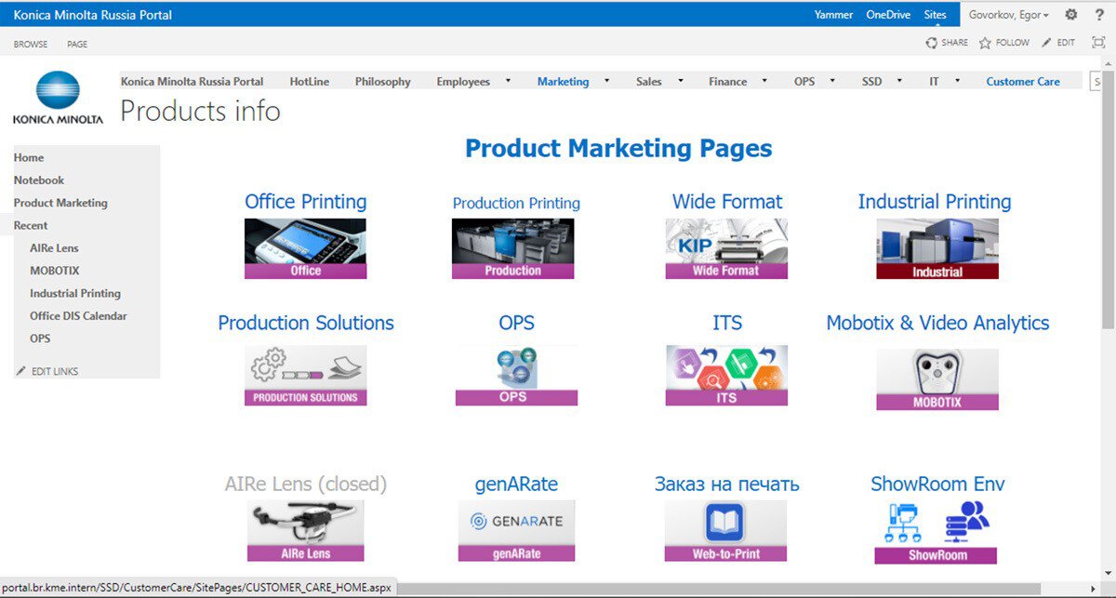Click the Wide Format heading link
This screenshot has width=1116, height=598.
[727, 202]
